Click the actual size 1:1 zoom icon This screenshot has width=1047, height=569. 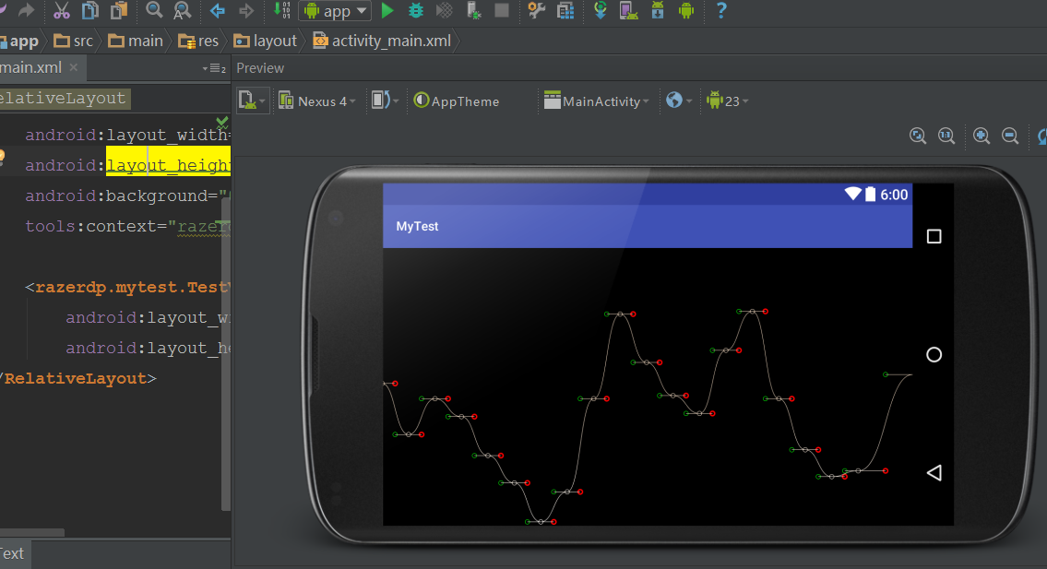946,136
